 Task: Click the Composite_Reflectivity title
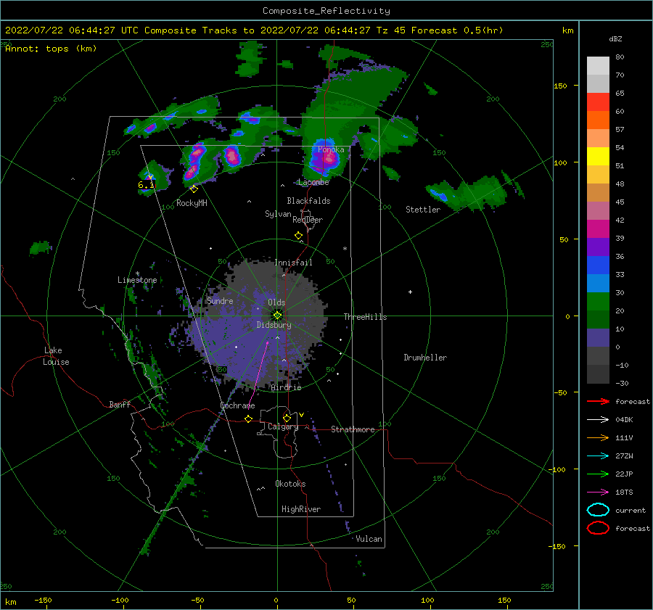pyautogui.click(x=326, y=11)
